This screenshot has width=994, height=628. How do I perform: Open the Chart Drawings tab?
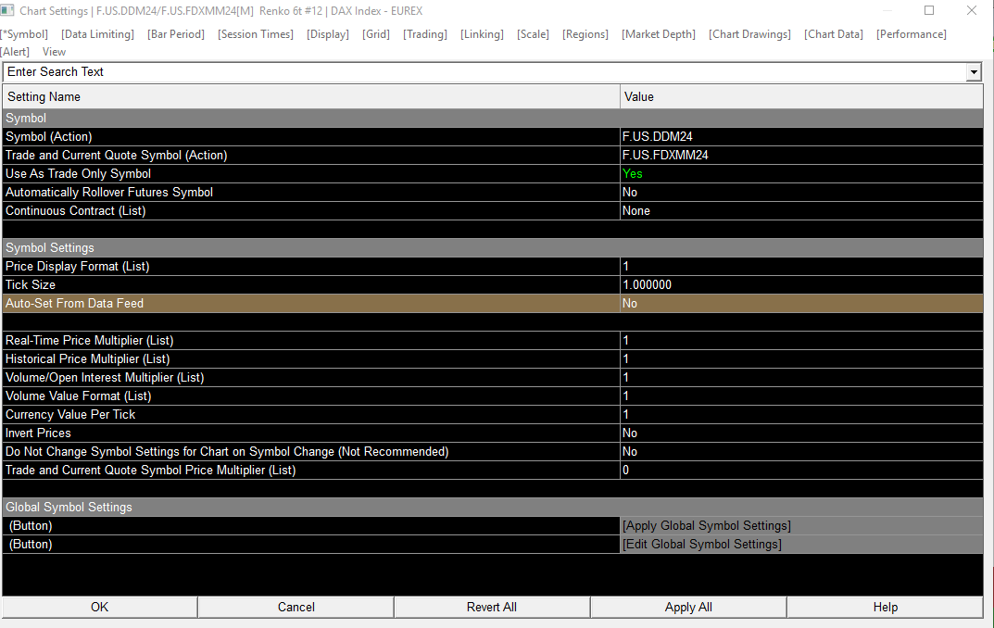[749, 34]
